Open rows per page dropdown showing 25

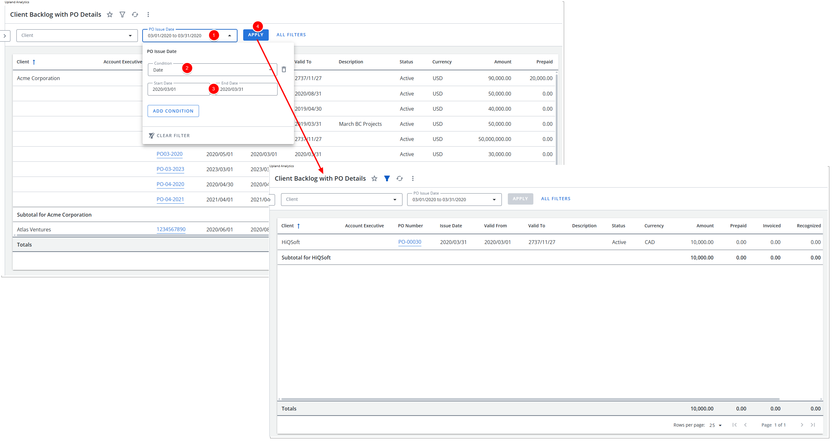coord(716,425)
